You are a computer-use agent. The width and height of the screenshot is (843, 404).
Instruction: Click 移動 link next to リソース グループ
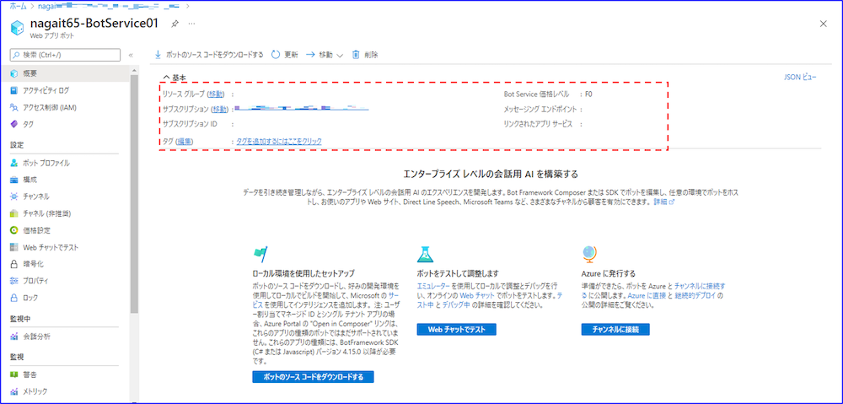(216, 94)
